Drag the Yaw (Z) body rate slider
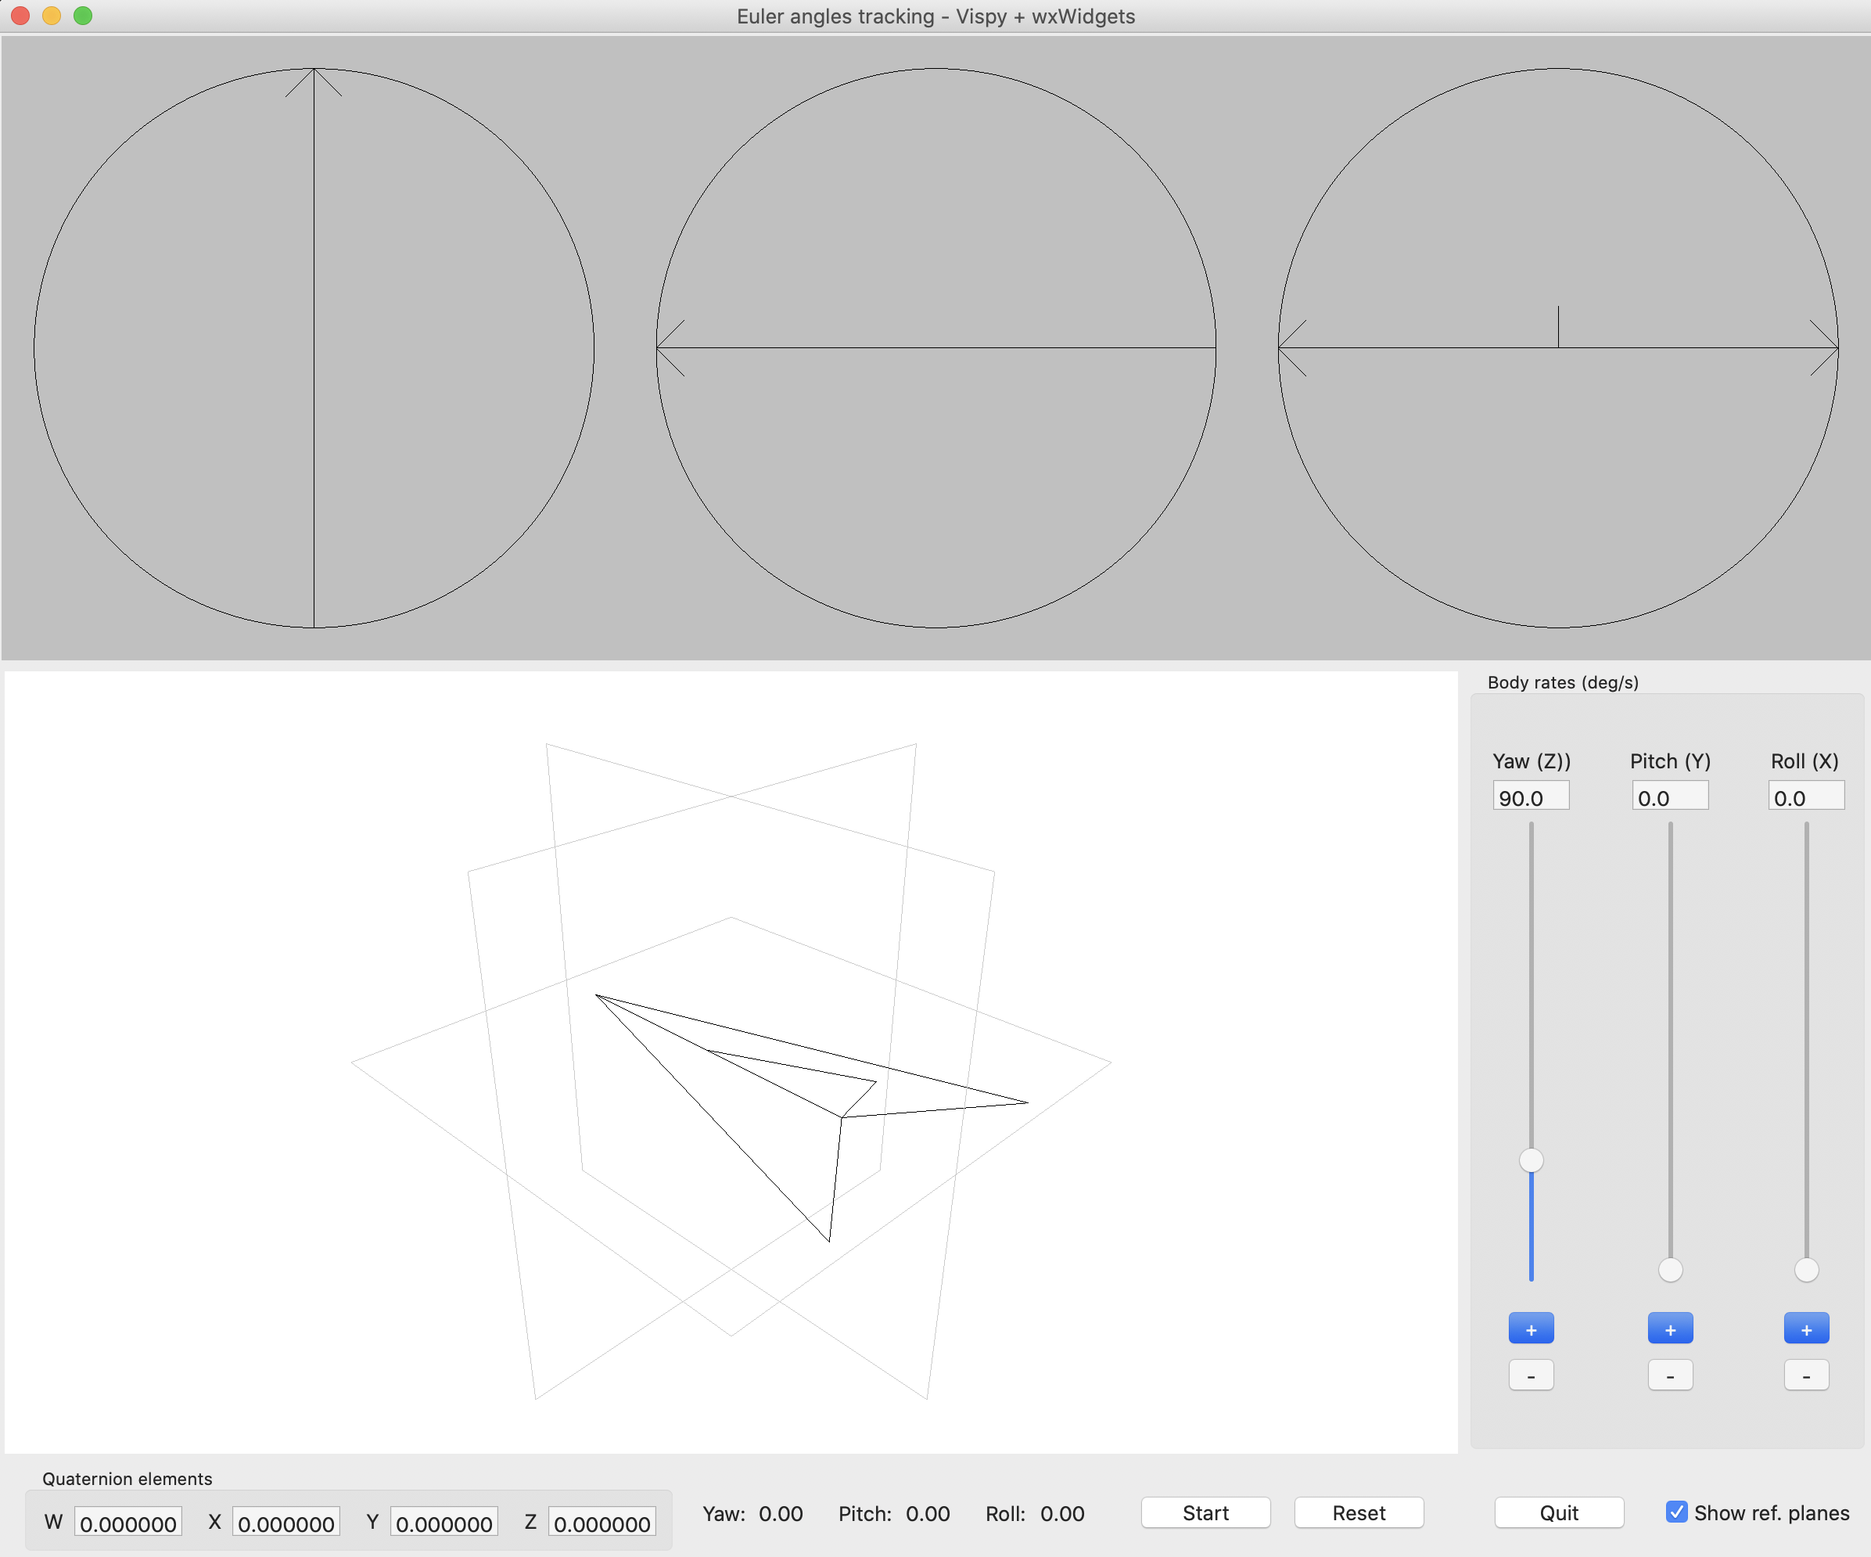Image resolution: width=1871 pixels, height=1557 pixels. pos(1529,1158)
